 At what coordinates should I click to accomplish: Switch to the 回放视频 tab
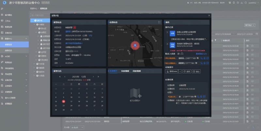tap(136, 71)
